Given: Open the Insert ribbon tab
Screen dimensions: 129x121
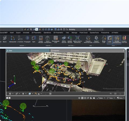Looking at the screenshot, I should [12, 33].
